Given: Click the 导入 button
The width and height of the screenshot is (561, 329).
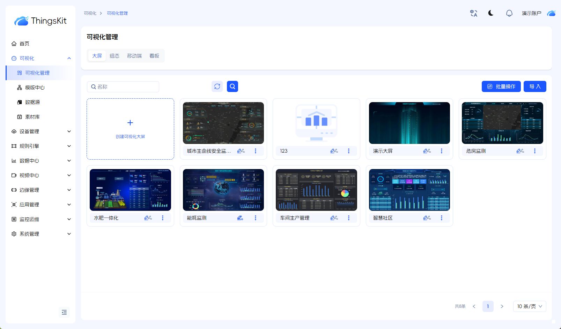Looking at the screenshot, I should coord(535,86).
